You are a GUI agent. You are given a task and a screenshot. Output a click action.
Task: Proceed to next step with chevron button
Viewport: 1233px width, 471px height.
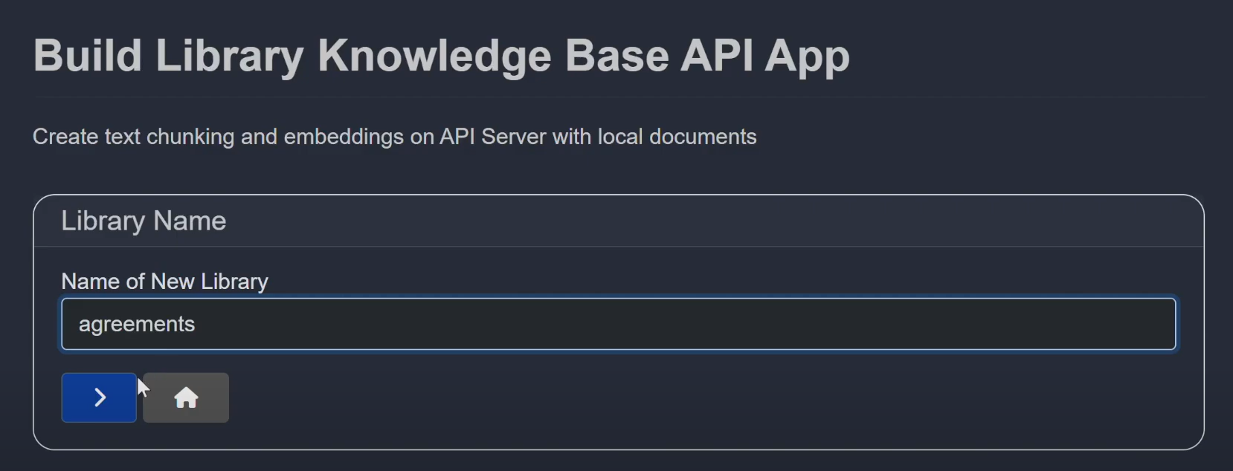click(99, 397)
